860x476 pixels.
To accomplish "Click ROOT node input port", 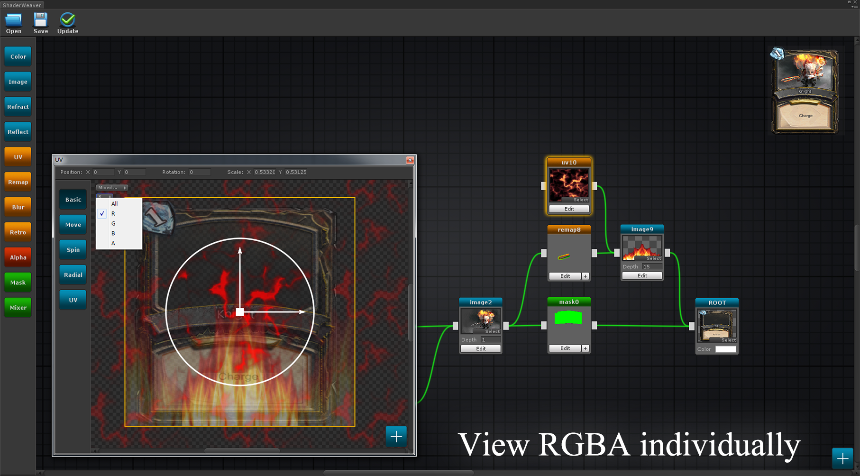I will [x=692, y=326].
